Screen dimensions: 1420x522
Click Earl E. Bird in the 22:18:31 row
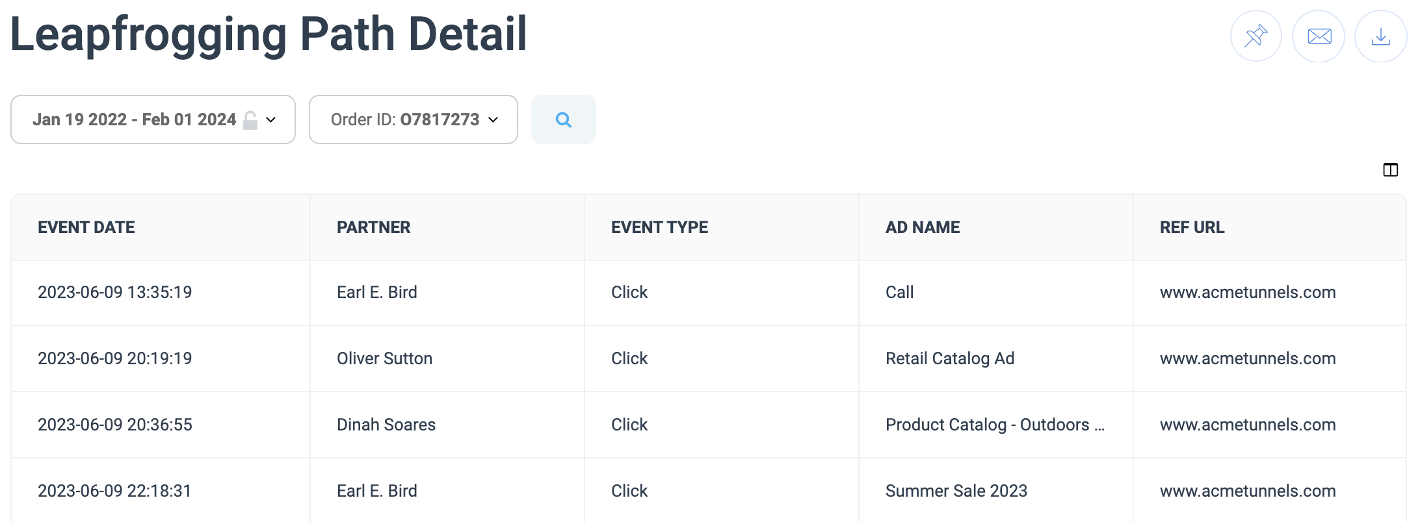tap(377, 491)
